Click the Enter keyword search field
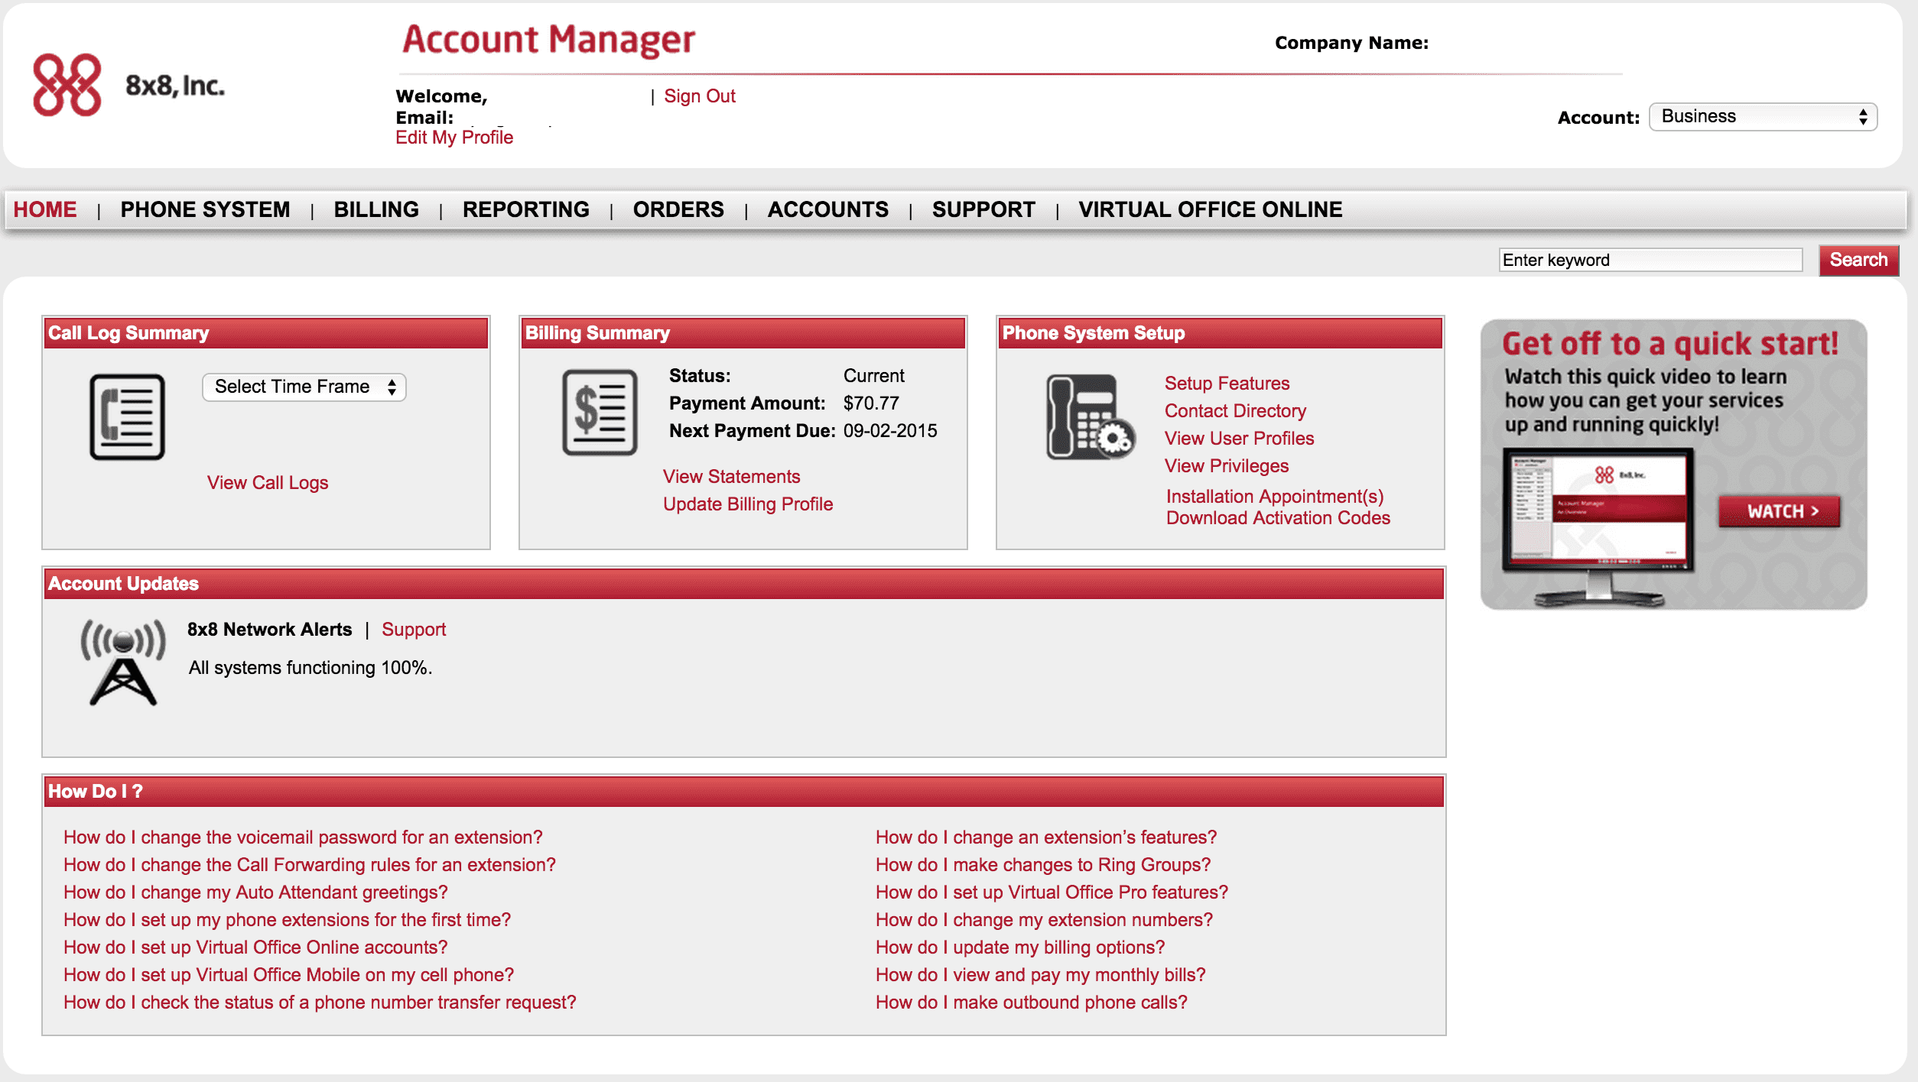This screenshot has height=1082, width=1918. pyautogui.click(x=1650, y=260)
